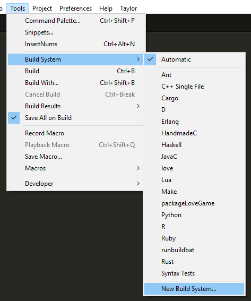Click the Taylor menu bar item
Screen dimensions: 251x301
click(x=128, y=8)
